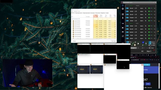This screenshot has height=90, width=161.
Task: Open the gear Settings icon in CSGO Boost
Action: (x=123, y=9)
